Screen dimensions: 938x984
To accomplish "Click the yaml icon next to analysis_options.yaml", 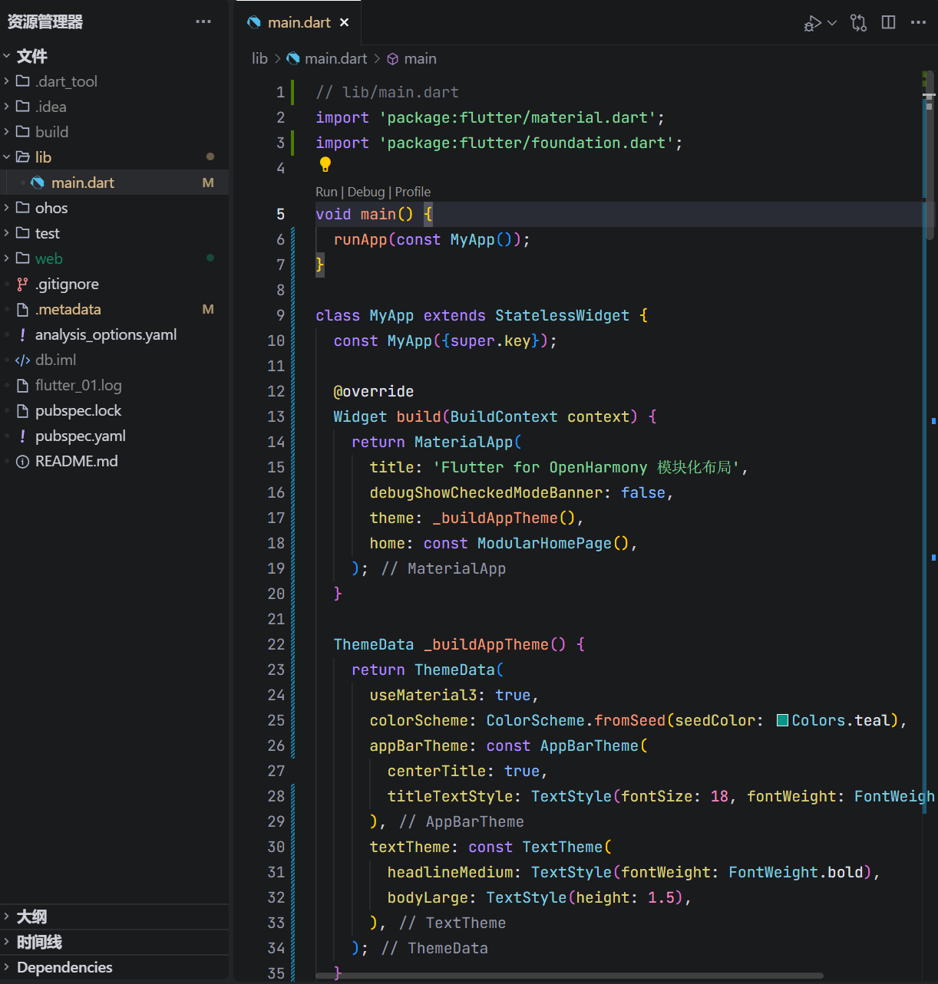I will (x=22, y=334).
